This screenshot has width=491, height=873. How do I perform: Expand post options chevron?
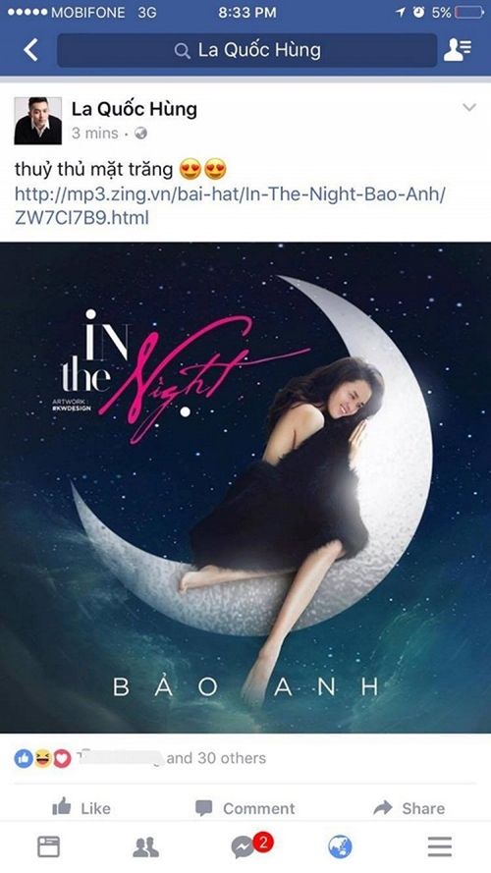[469, 107]
